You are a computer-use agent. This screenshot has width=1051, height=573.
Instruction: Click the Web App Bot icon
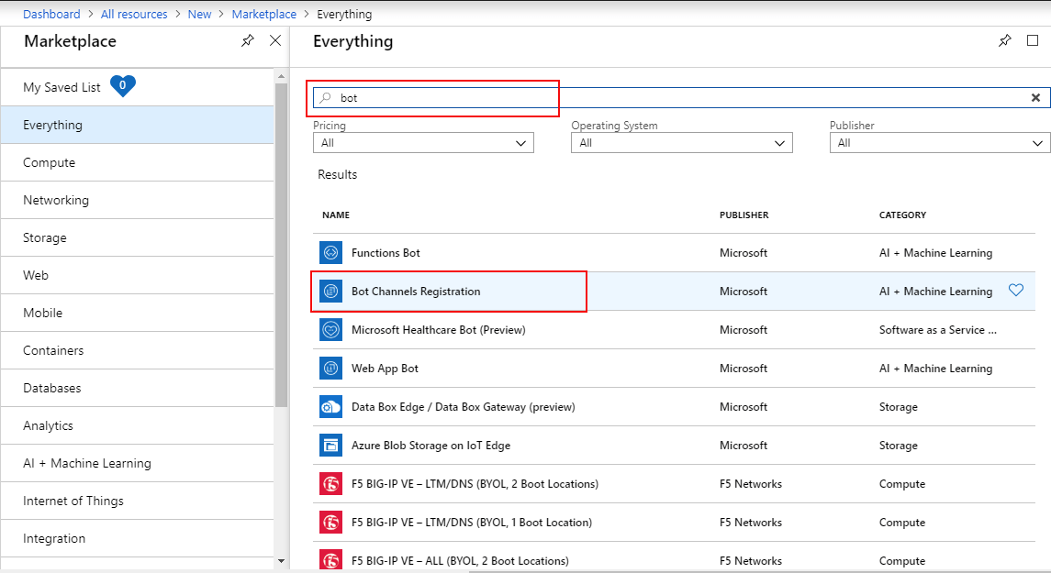click(331, 369)
